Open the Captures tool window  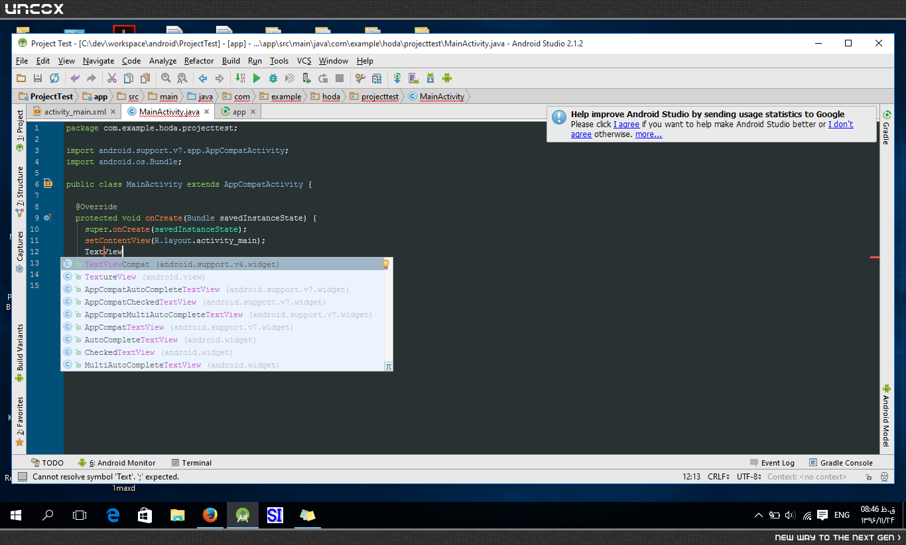click(19, 252)
